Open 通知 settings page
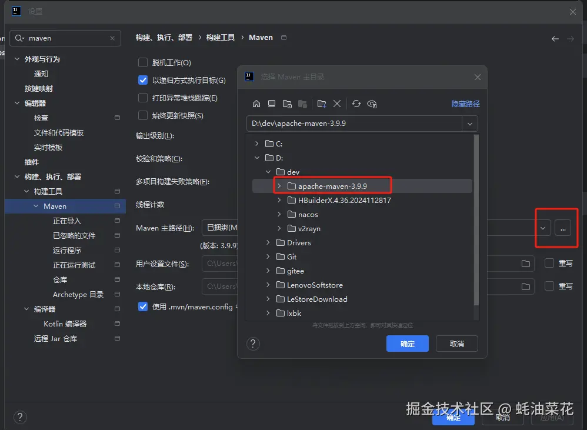The height and width of the screenshot is (430, 587). click(x=41, y=74)
